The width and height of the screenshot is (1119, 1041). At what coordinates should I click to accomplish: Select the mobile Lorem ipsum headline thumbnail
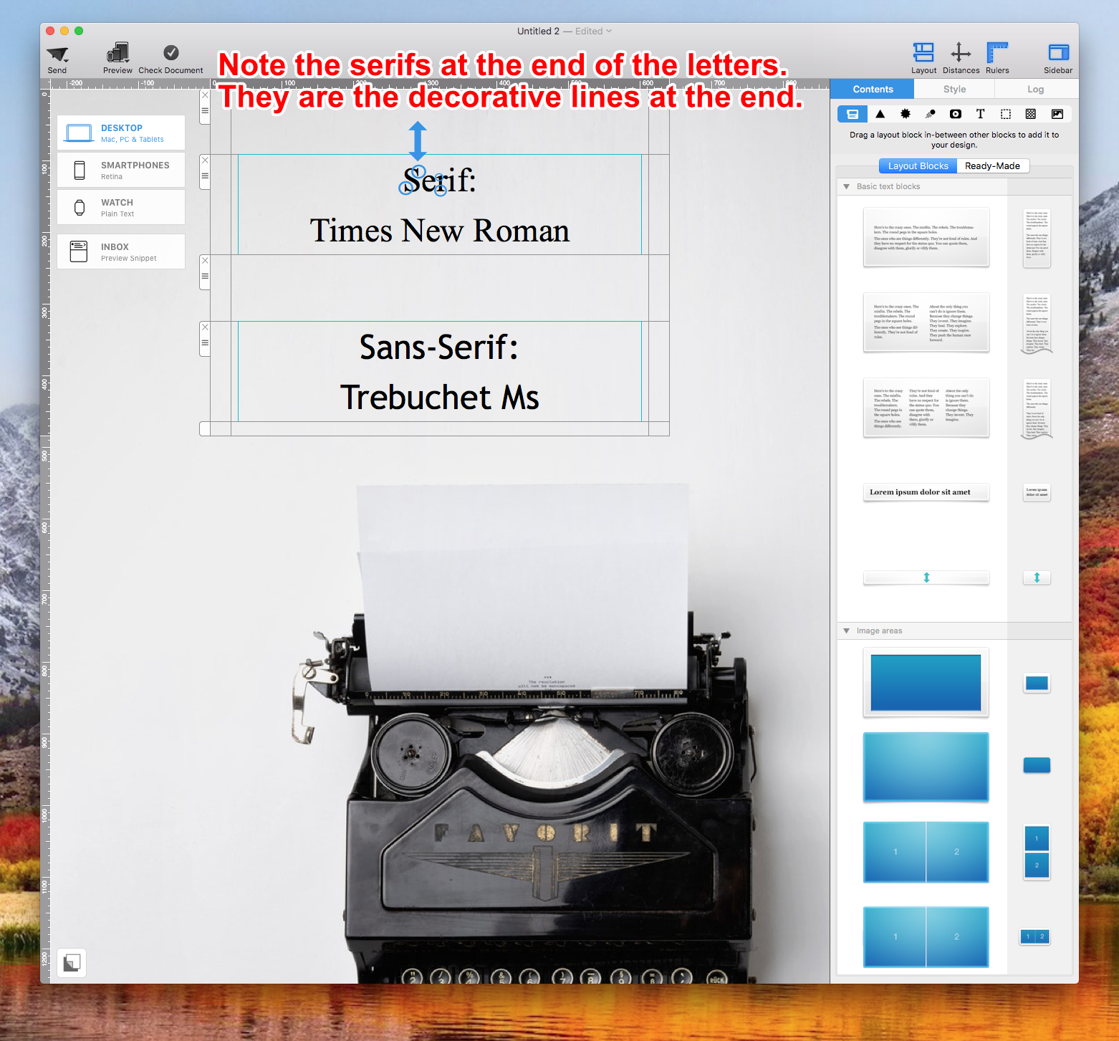(1037, 492)
